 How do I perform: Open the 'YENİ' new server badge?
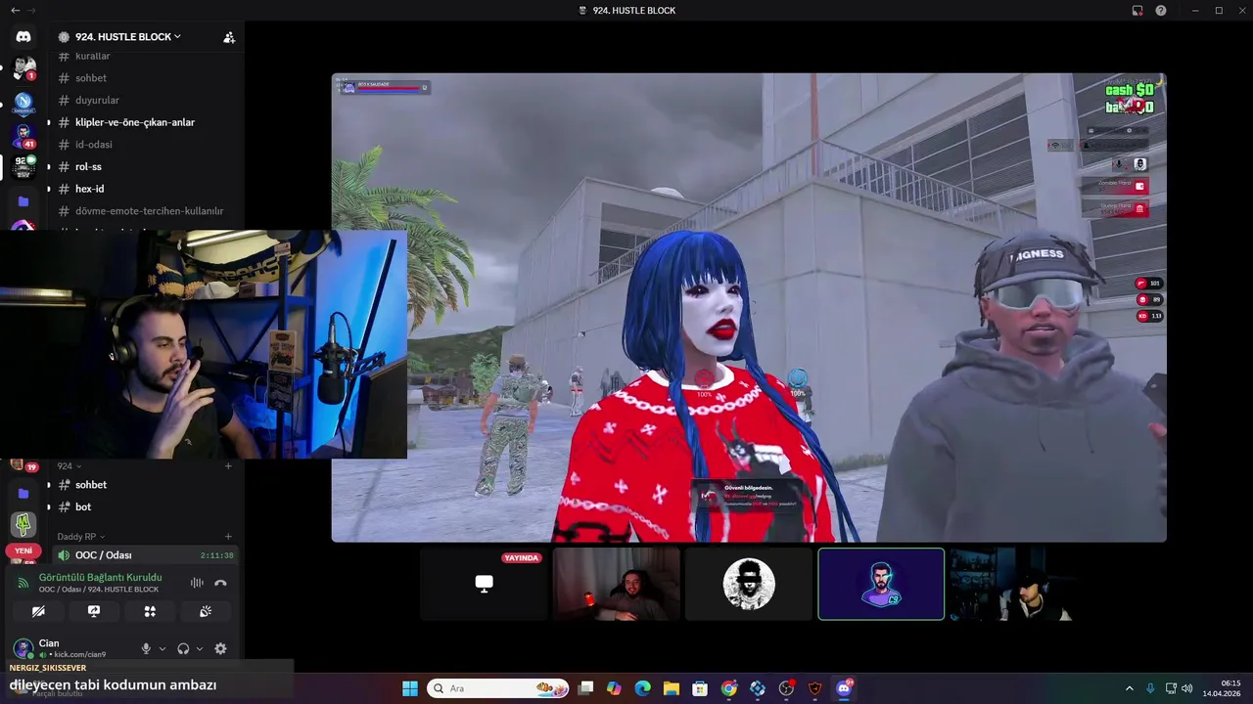click(23, 550)
